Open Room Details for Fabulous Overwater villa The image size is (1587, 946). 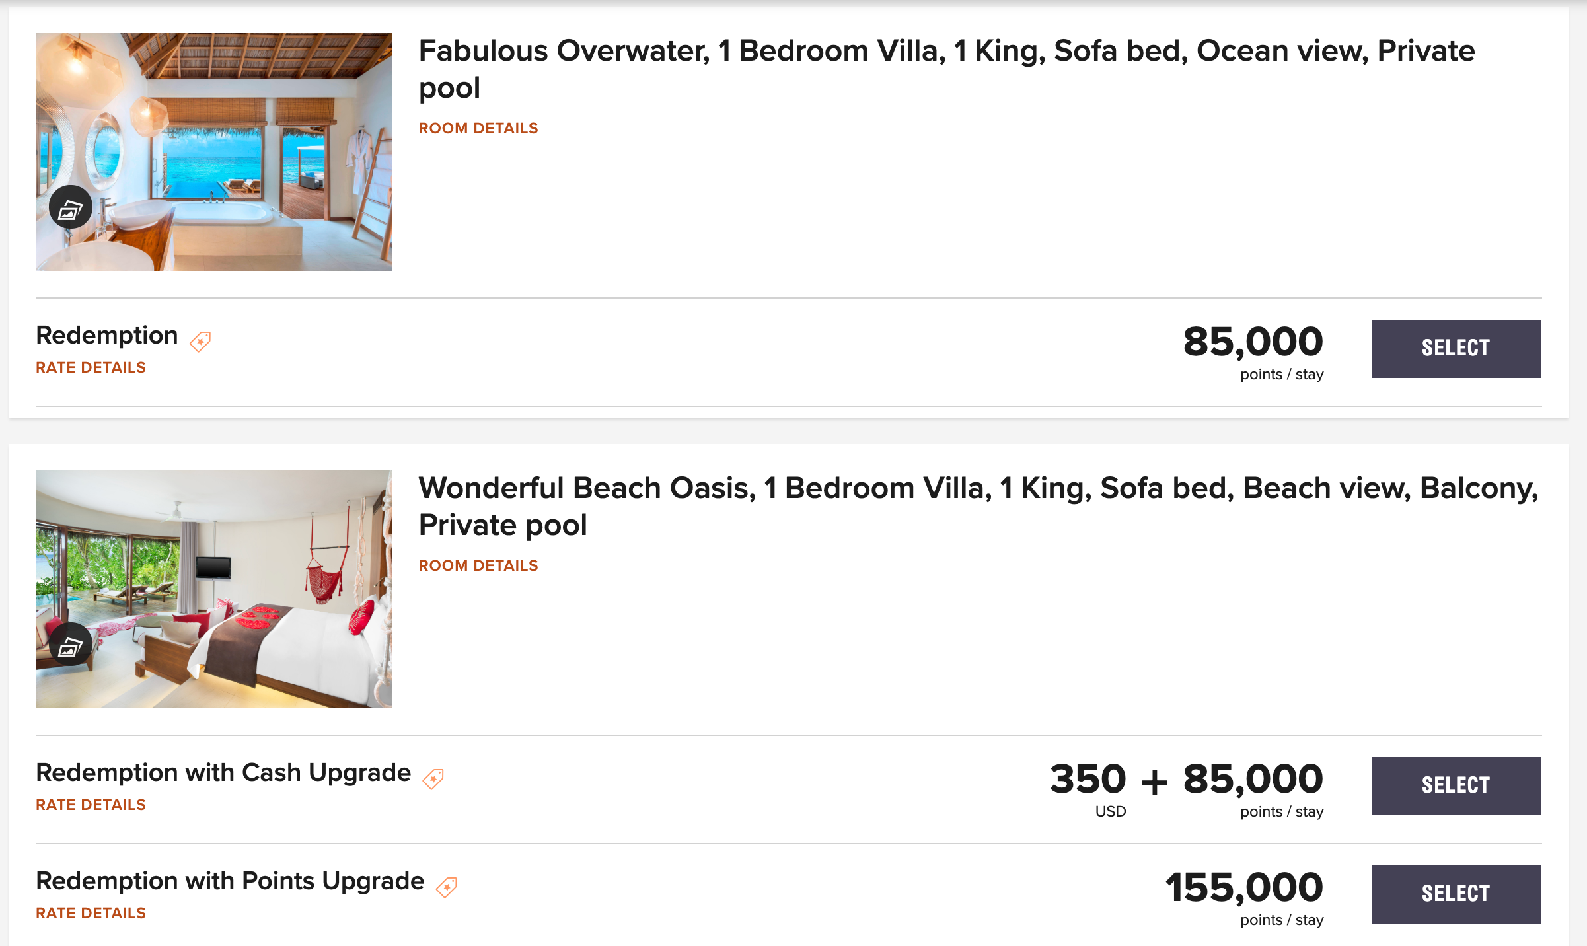coord(478,128)
